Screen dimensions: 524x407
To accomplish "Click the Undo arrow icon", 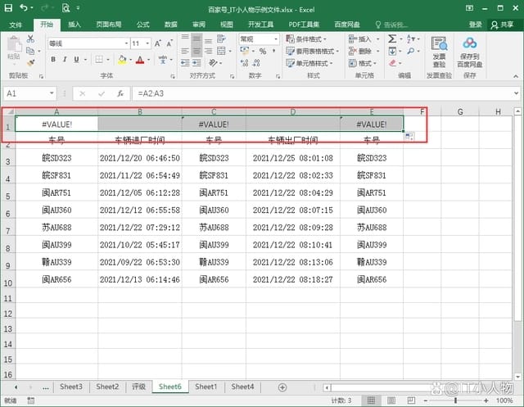I will [24, 7].
